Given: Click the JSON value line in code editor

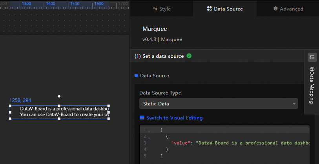Looking at the screenshot, I should pos(235,143).
